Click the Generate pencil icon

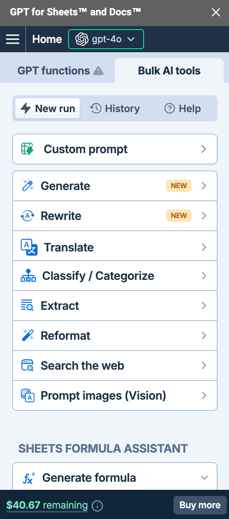[28, 185]
